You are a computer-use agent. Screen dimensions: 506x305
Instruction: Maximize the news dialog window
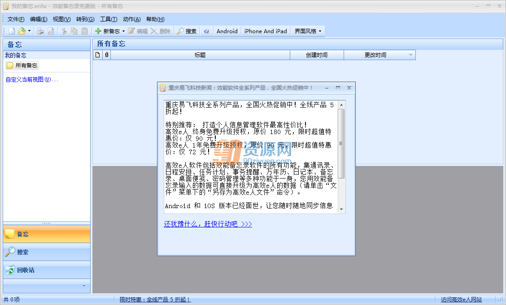pos(338,88)
